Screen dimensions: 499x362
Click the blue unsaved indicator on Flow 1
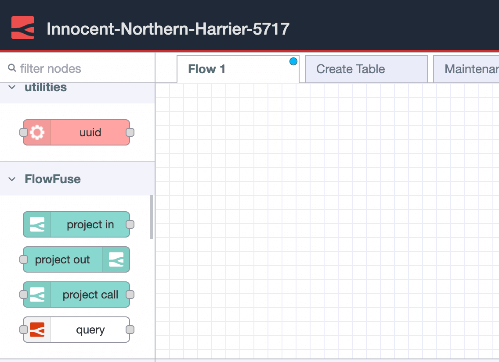(x=293, y=61)
